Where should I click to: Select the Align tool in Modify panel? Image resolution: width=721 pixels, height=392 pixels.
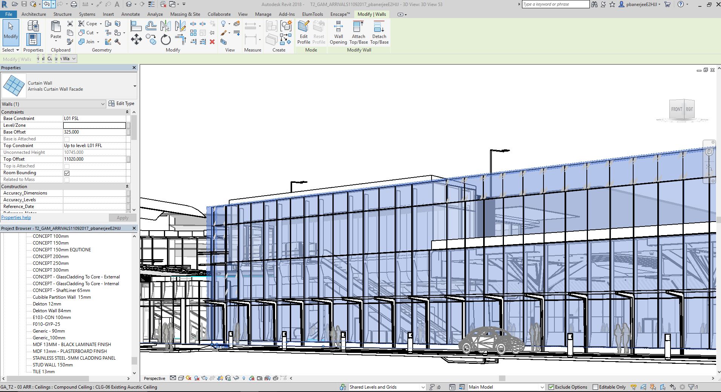pos(136,26)
